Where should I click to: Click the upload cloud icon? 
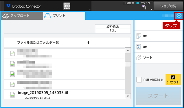[x=5, y=16]
